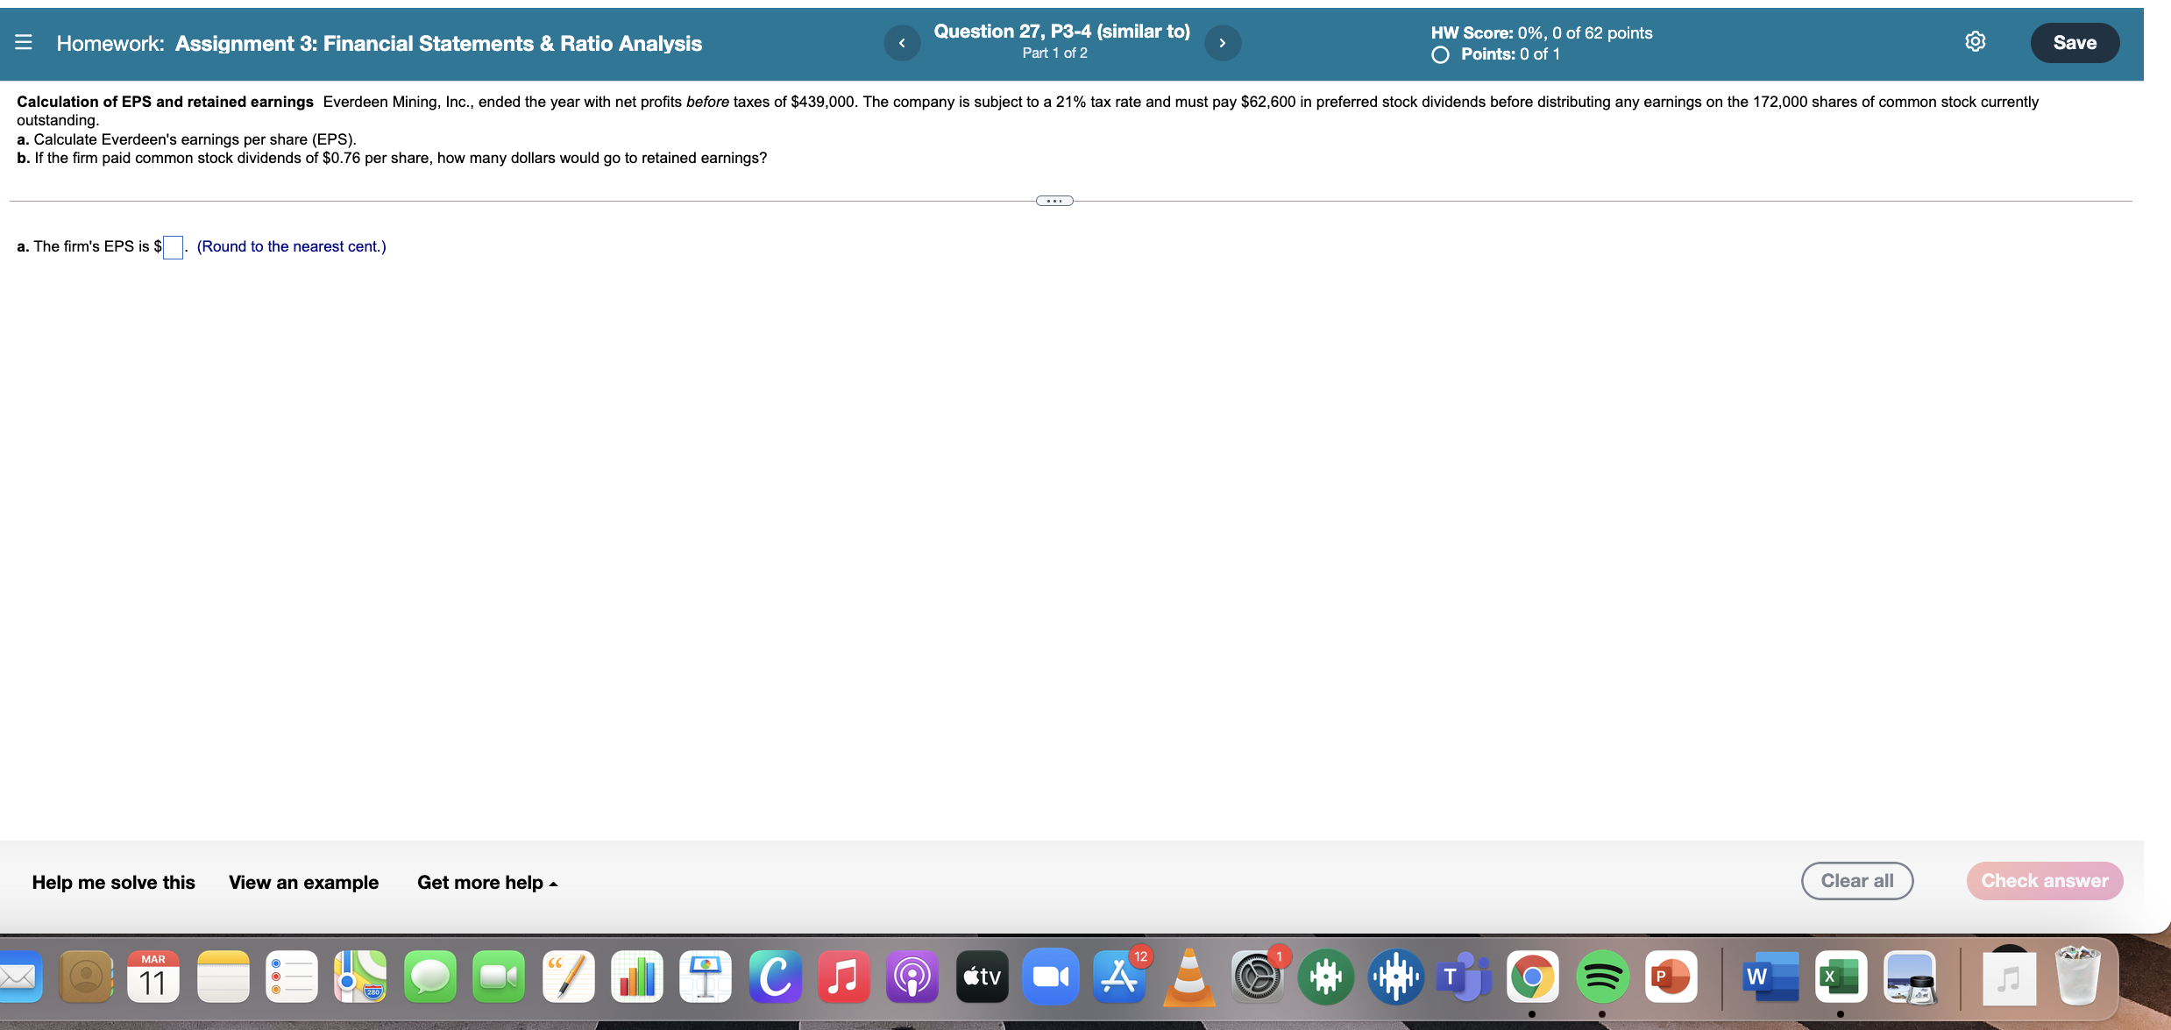Open Help me solve this
Screen dimensions: 2171x1030
[x=112, y=882]
